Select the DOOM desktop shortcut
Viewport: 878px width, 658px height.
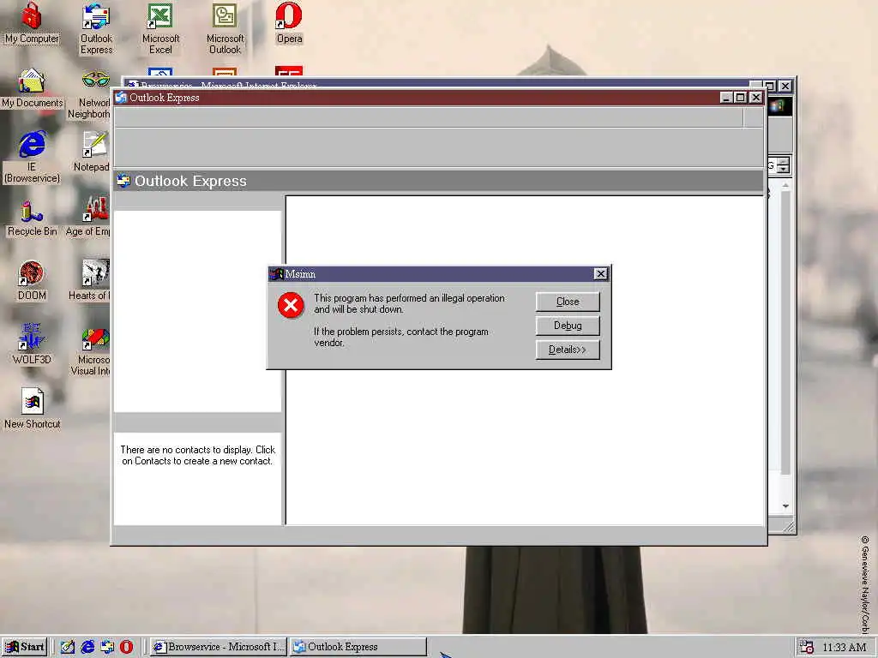(x=32, y=280)
